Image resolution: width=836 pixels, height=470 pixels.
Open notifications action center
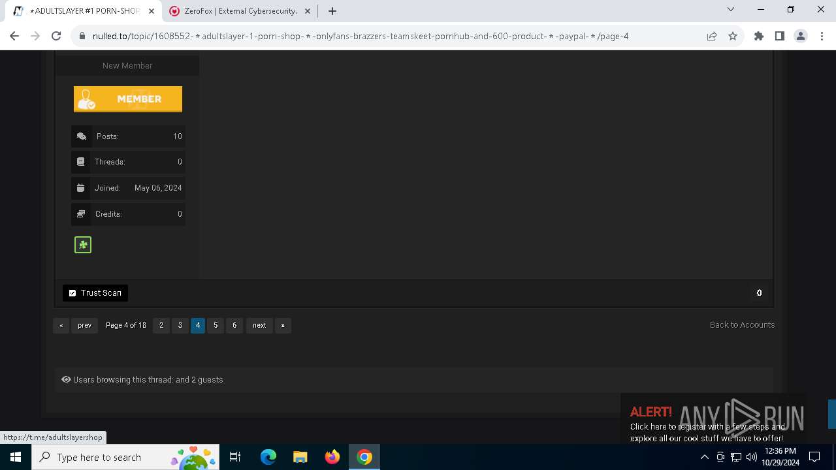(814, 457)
